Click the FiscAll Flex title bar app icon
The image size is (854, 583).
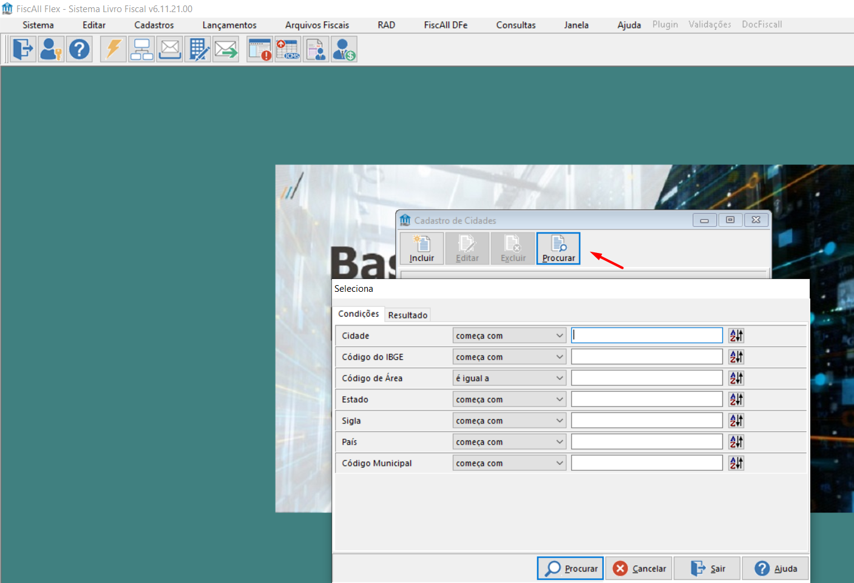coord(7,8)
